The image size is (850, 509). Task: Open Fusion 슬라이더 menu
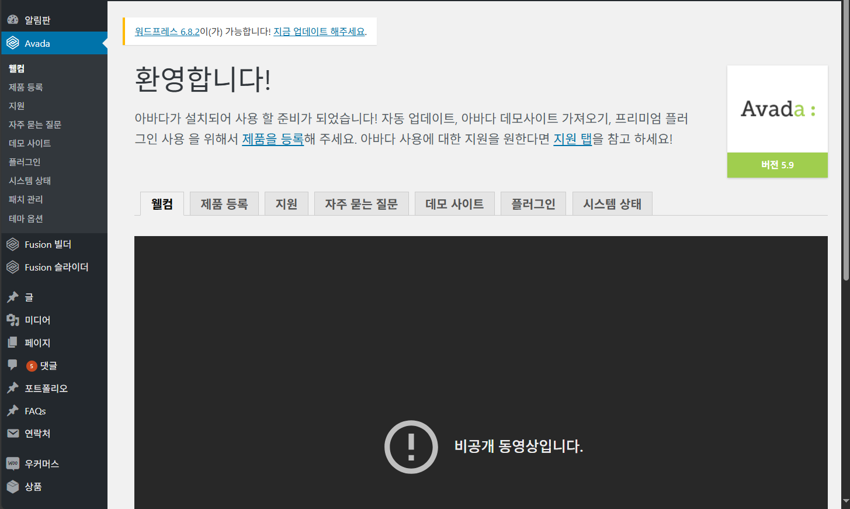point(54,267)
